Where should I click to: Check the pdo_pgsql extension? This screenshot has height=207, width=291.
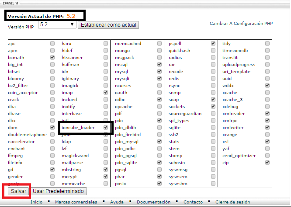[159, 155]
